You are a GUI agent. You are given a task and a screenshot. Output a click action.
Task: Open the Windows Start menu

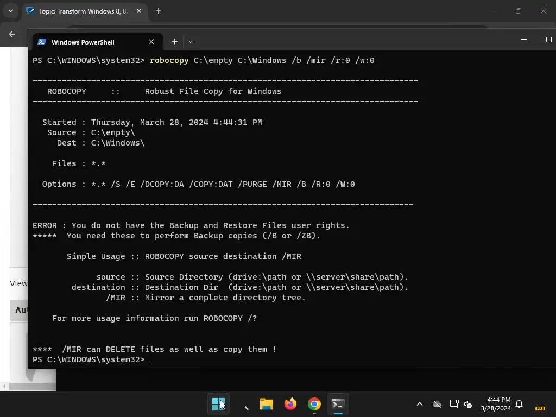(218, 404)
